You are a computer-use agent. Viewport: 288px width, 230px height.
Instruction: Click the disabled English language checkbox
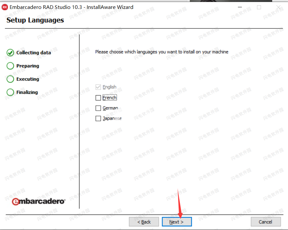click(98, 87)
